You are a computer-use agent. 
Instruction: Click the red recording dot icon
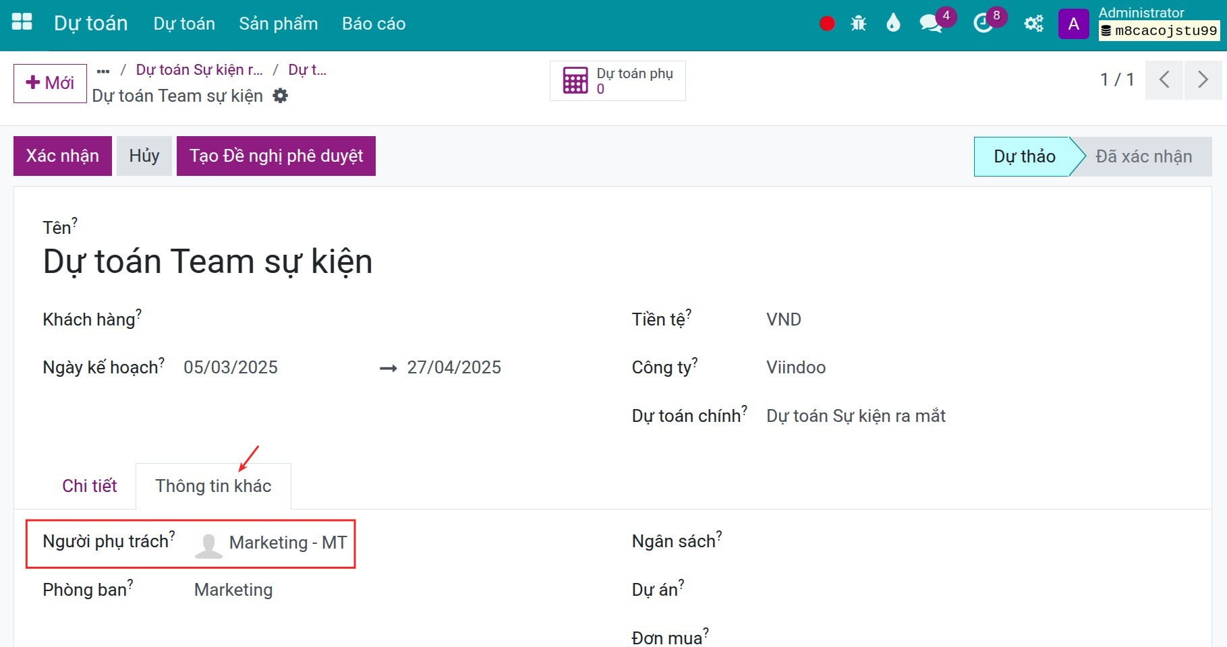point(827,24)
